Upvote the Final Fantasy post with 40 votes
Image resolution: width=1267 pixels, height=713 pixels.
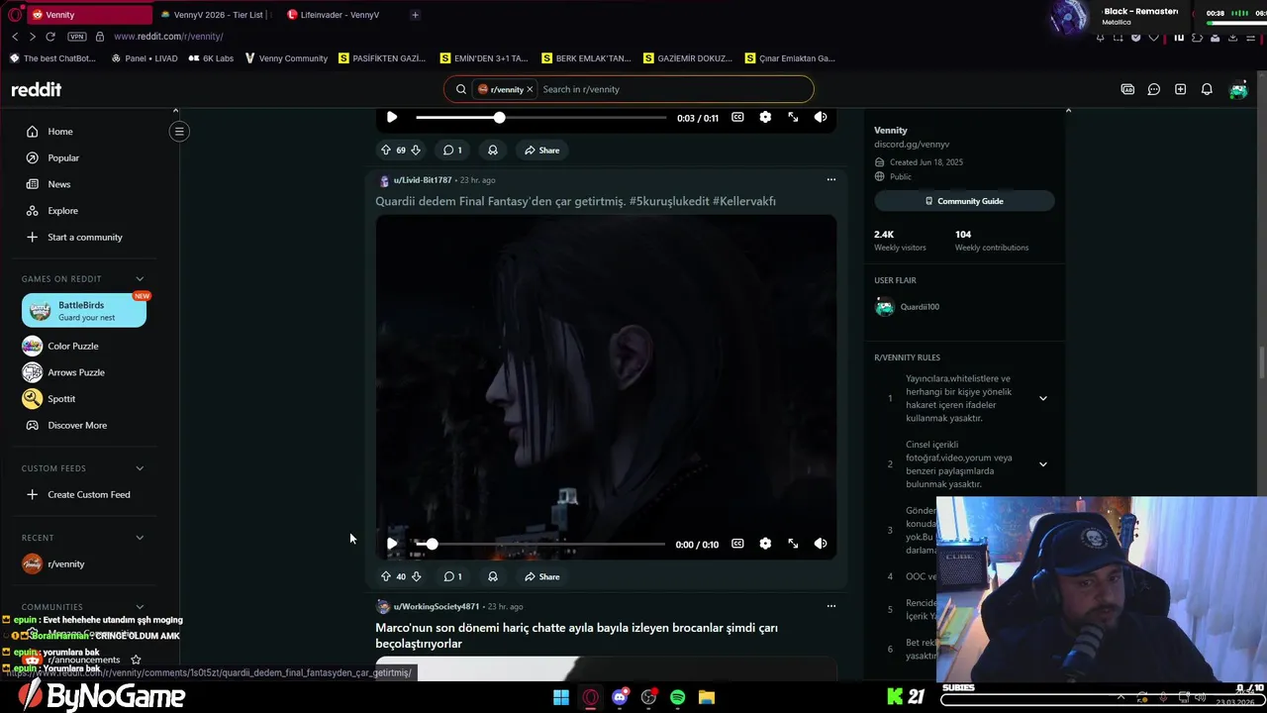[386, 576]
